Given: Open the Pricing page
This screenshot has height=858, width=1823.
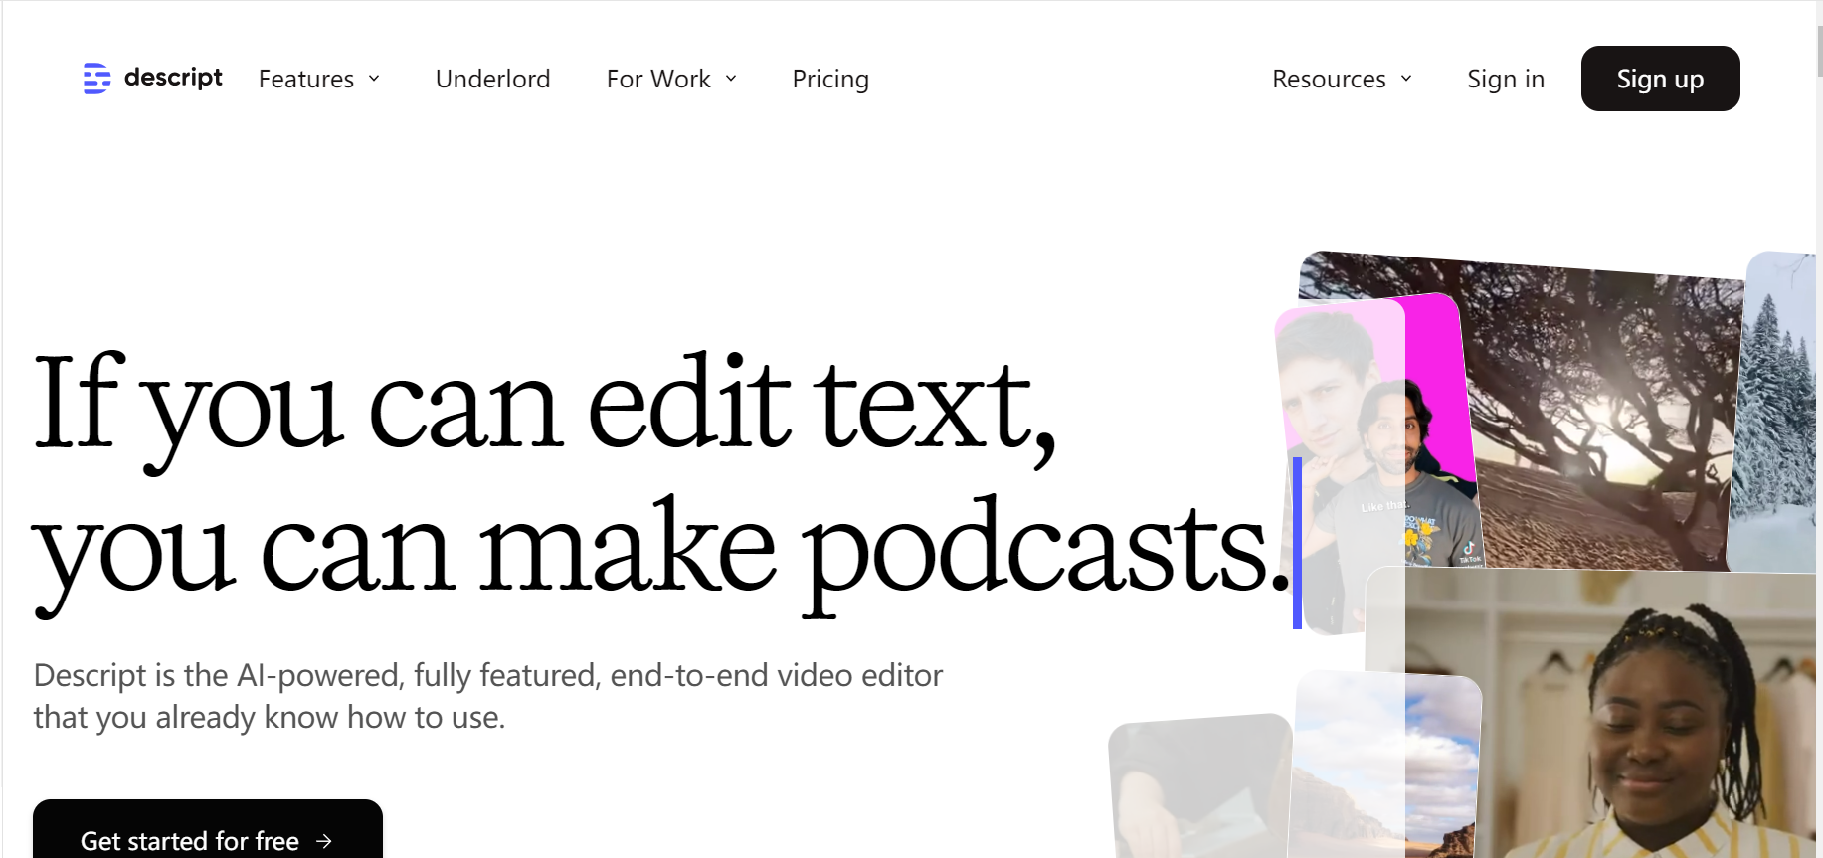Looking at the screenshot, I should pos(830,79).
